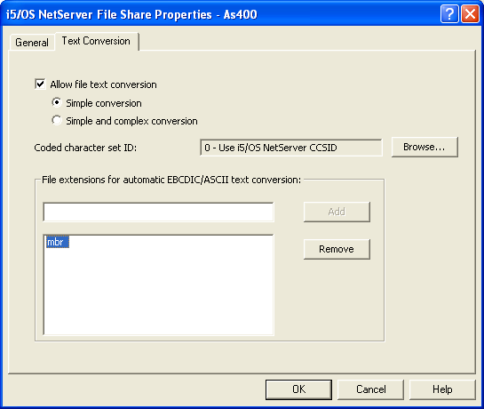Screen dimensions: 484x409
Task: Click the question mark help icon in title bar
Action: pyautogui.click(x=449, y=14)
